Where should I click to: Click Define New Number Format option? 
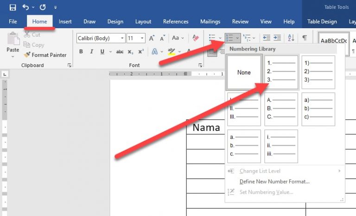274,182
